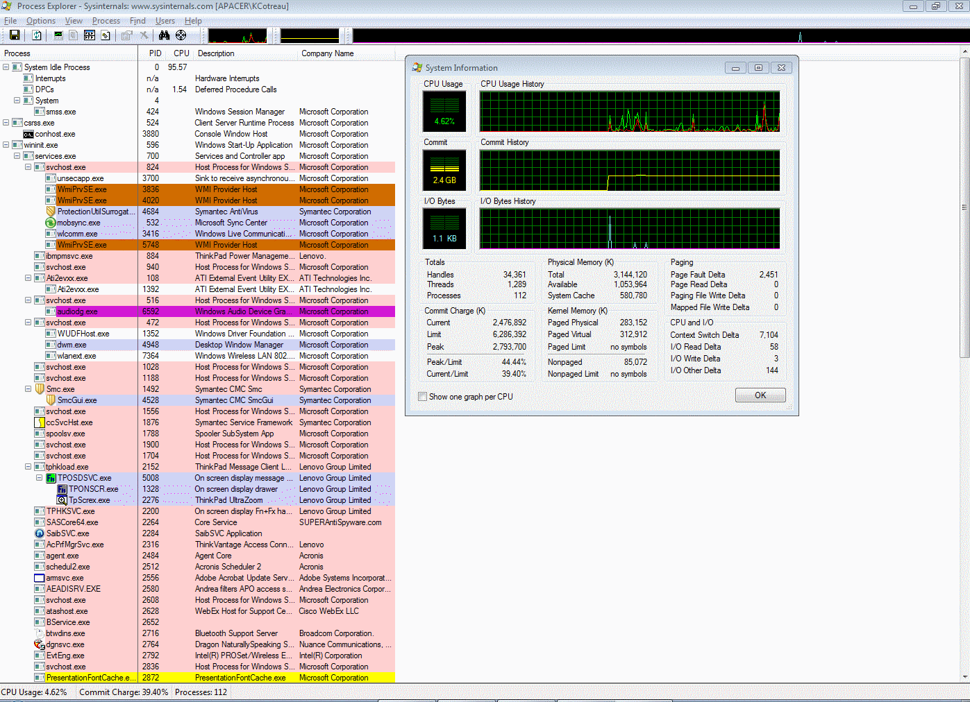Screen dimensions: 970x702
Task: Select the find window's process target icon
Action: [x=179, y=35]
